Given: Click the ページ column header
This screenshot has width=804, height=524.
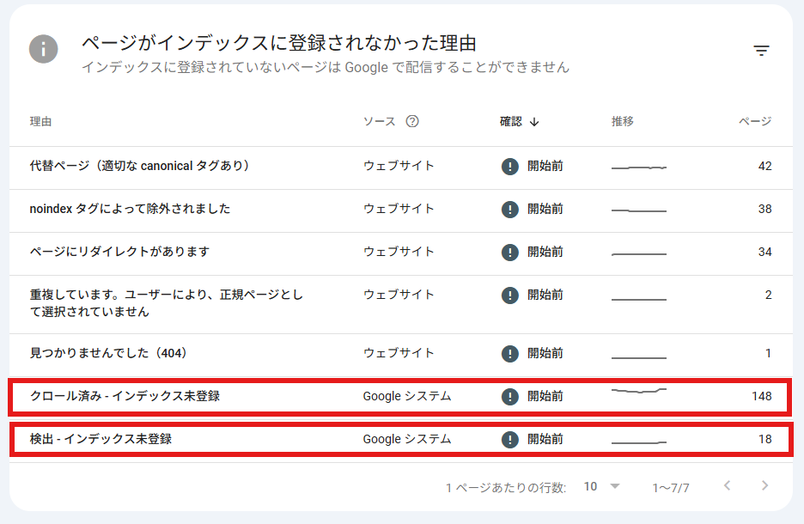Looking at the screenshot, I should tap(755, 121).
